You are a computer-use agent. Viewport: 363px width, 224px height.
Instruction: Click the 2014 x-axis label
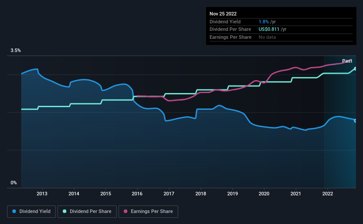pyautogui.click(x=74, y=194)
